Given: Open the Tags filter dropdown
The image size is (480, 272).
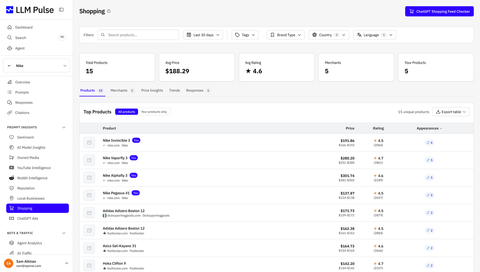Looking at the screenshot, I should (245, 35).
